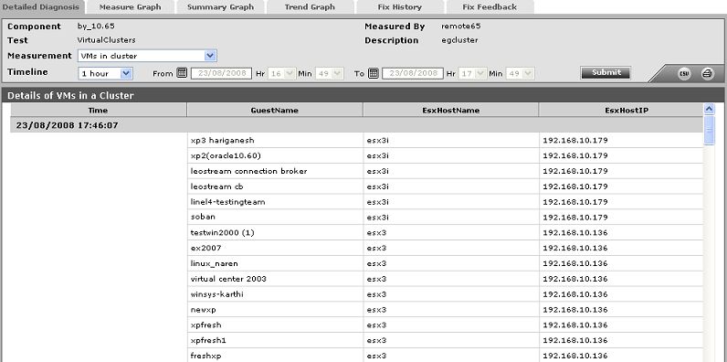Select guest 'freshxp'
This screenshot has height=362, width=727.
point(205,356)
